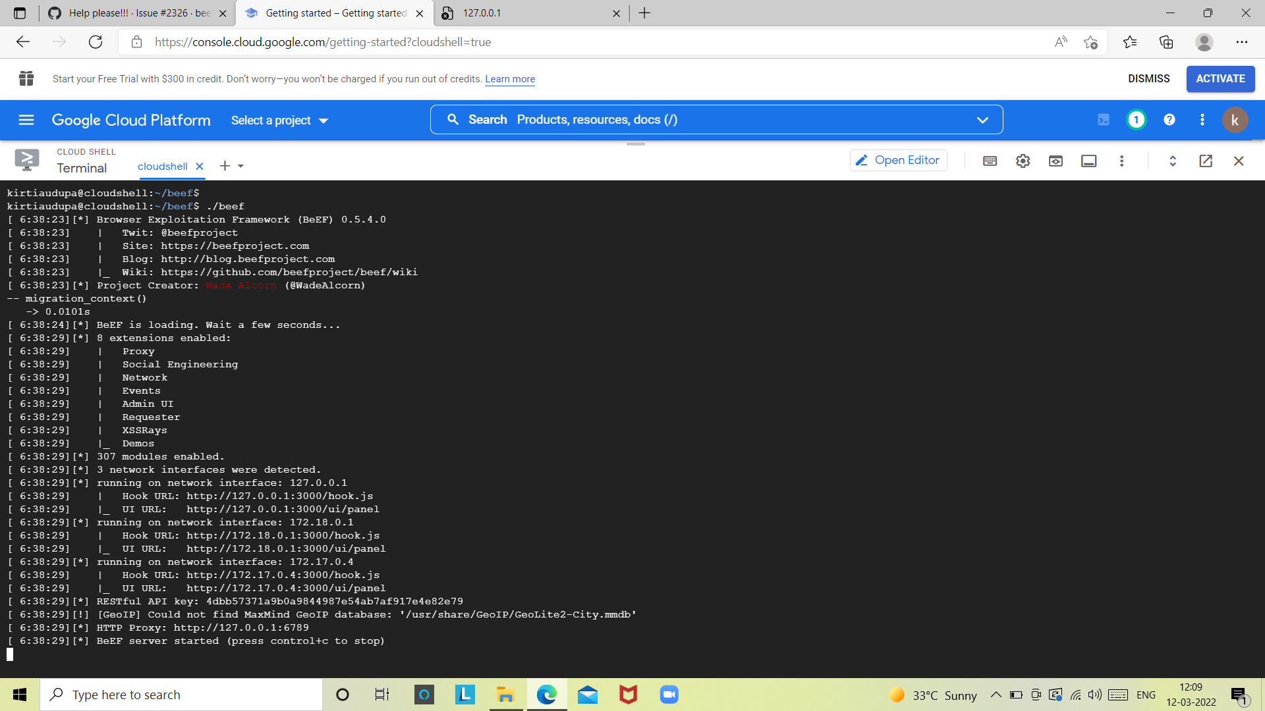Launch the web preview in Cloud Shell
Screen dimensions: 1265x711
pyautogui.click(x=1055, y=161)
